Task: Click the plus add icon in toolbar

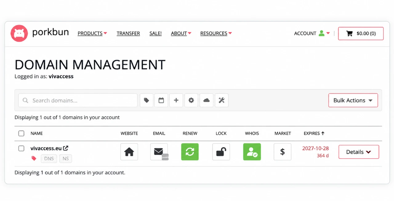Action: tap(176, 100)
